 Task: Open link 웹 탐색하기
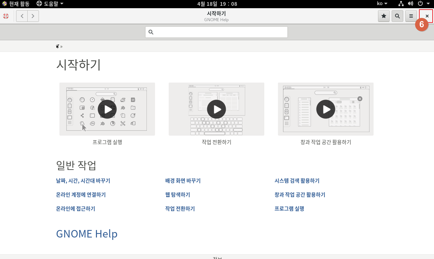click(x=178, y=195)
